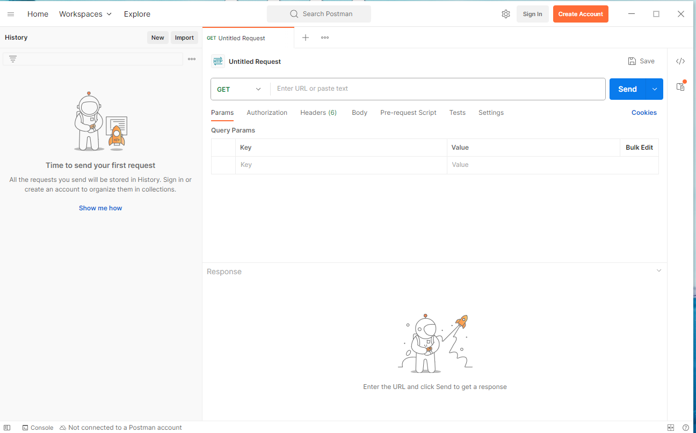Viewport: 696px width, 433px height.
Task: Select the Untitled Request tab
Action: [248, 38]
